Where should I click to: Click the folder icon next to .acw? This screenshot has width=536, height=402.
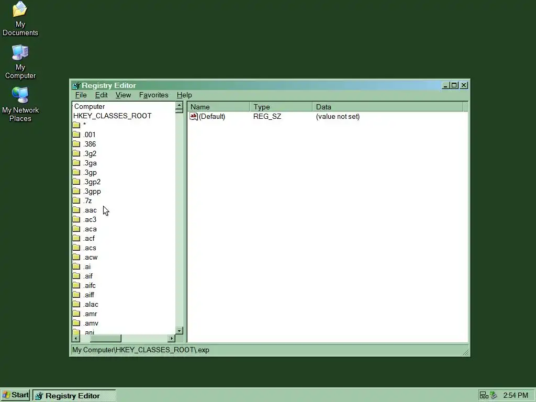[76, 257]
